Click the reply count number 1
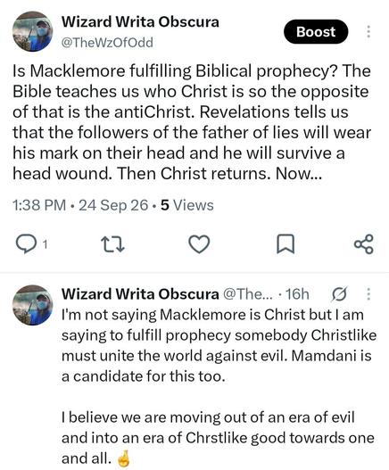Image resolution: width=389 pixels, height=470 pixels. [x=45, y=245]
